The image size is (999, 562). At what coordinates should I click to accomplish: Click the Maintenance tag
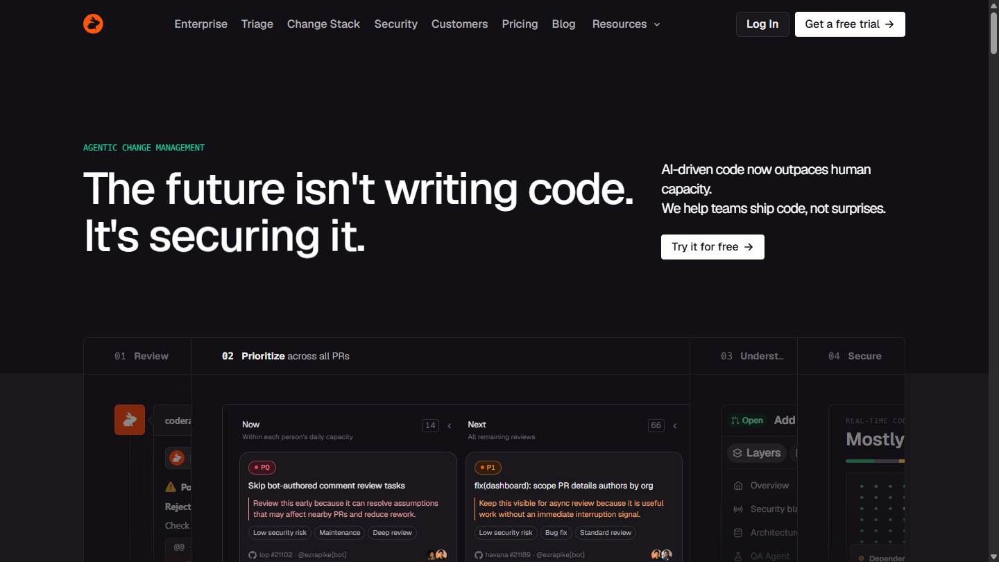340,533
